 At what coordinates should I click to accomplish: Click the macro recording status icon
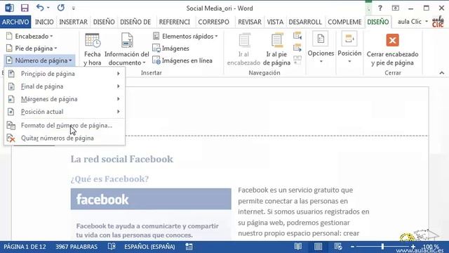[189, 247]
